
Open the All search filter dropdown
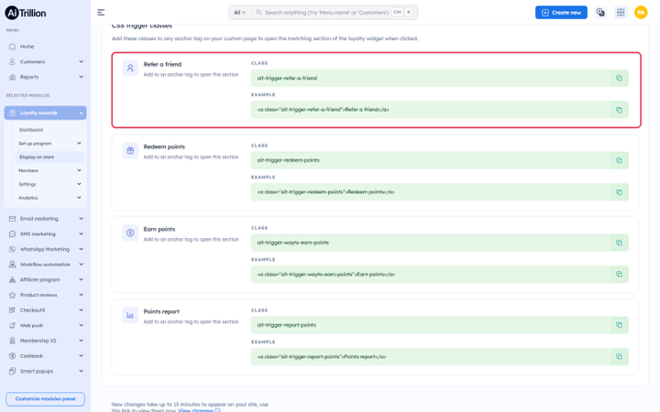tap(239, 13)
